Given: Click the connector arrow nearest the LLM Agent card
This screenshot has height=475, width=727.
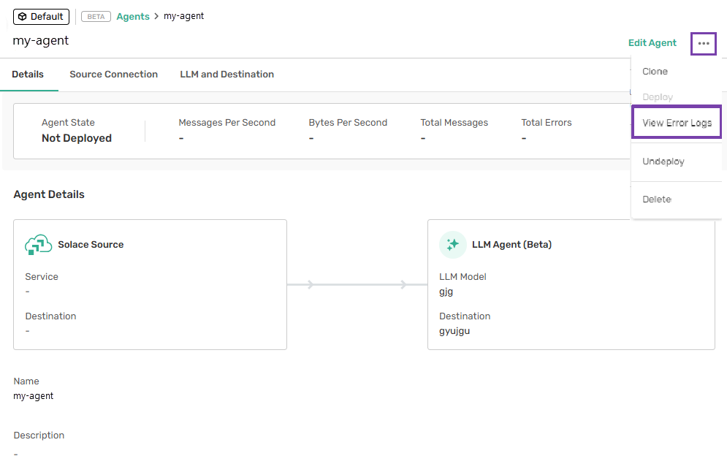Looking at the screenshot, I should tap(403, 285).
